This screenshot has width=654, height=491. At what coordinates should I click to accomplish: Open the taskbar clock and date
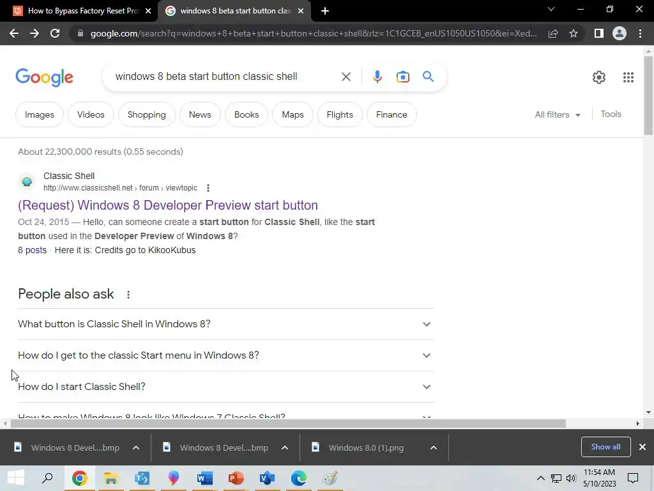[599, 478]
